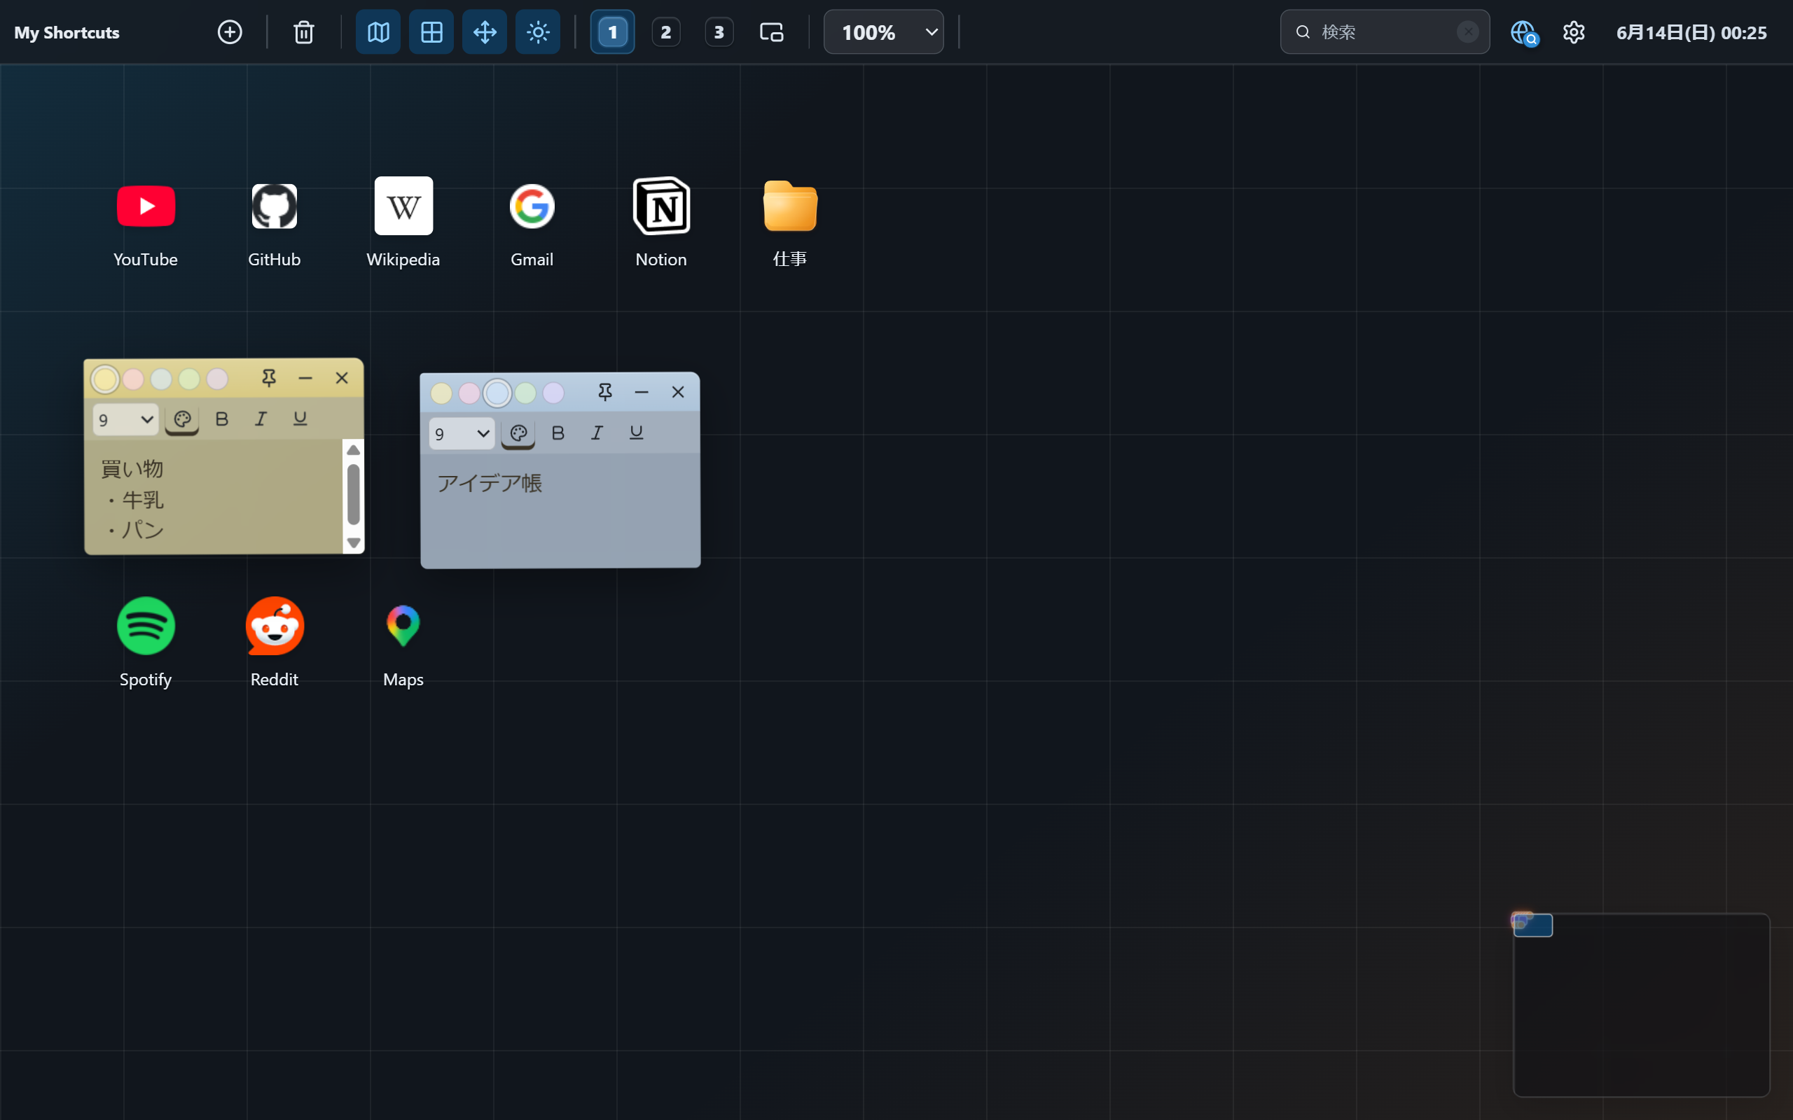This screenshot has height=1120, width=1793.
Task: Open the Notion shortcut
Action: pos(661,206)
